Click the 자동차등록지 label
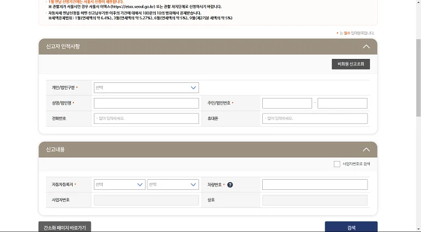Viewport: 421px width, 232px height. click(63, 185)
